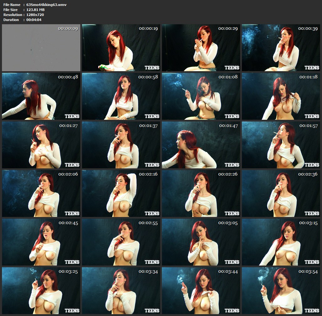Open the thumbnail at 00:03:44
This screenshot has width=322, height=316.
click(201, 291)
